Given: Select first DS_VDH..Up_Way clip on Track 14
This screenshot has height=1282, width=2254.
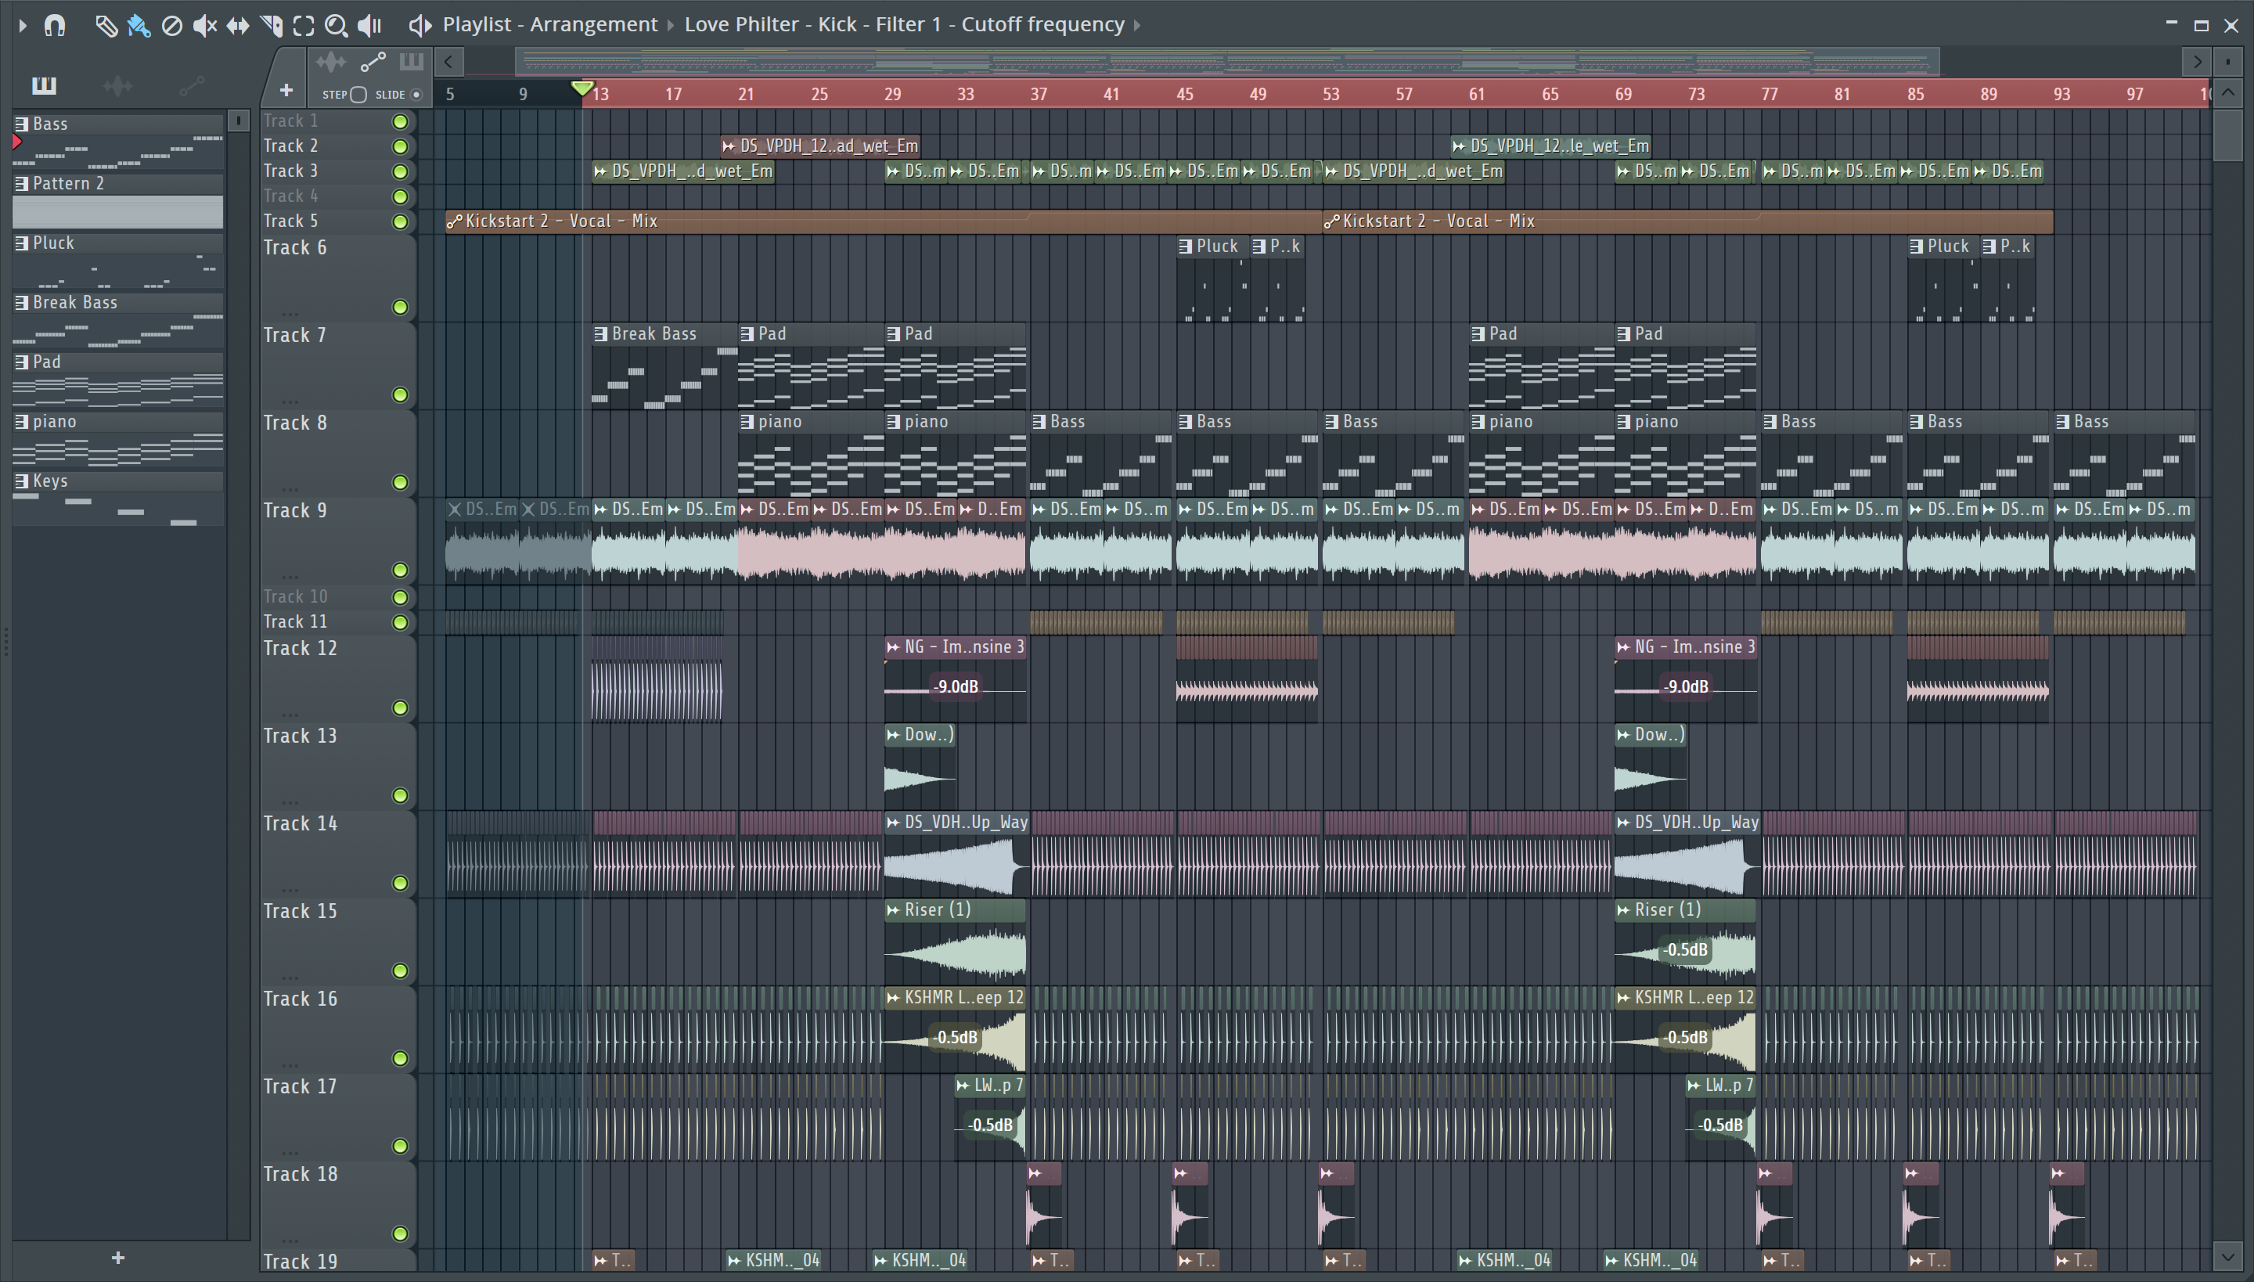Looking at the screenshot, I should [x=956, y=852].
